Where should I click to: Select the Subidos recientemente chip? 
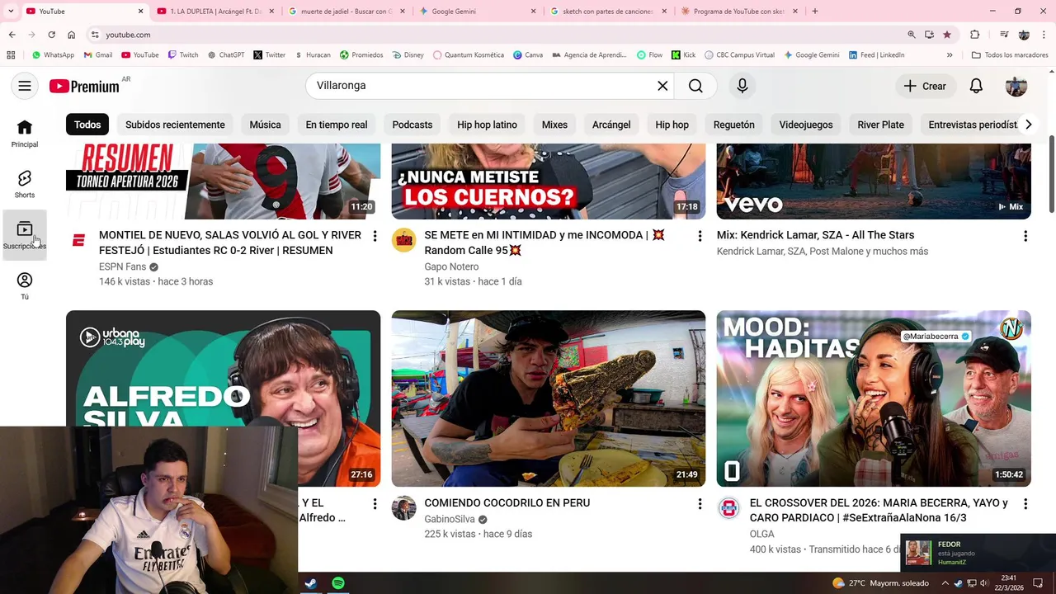point(175,125)
